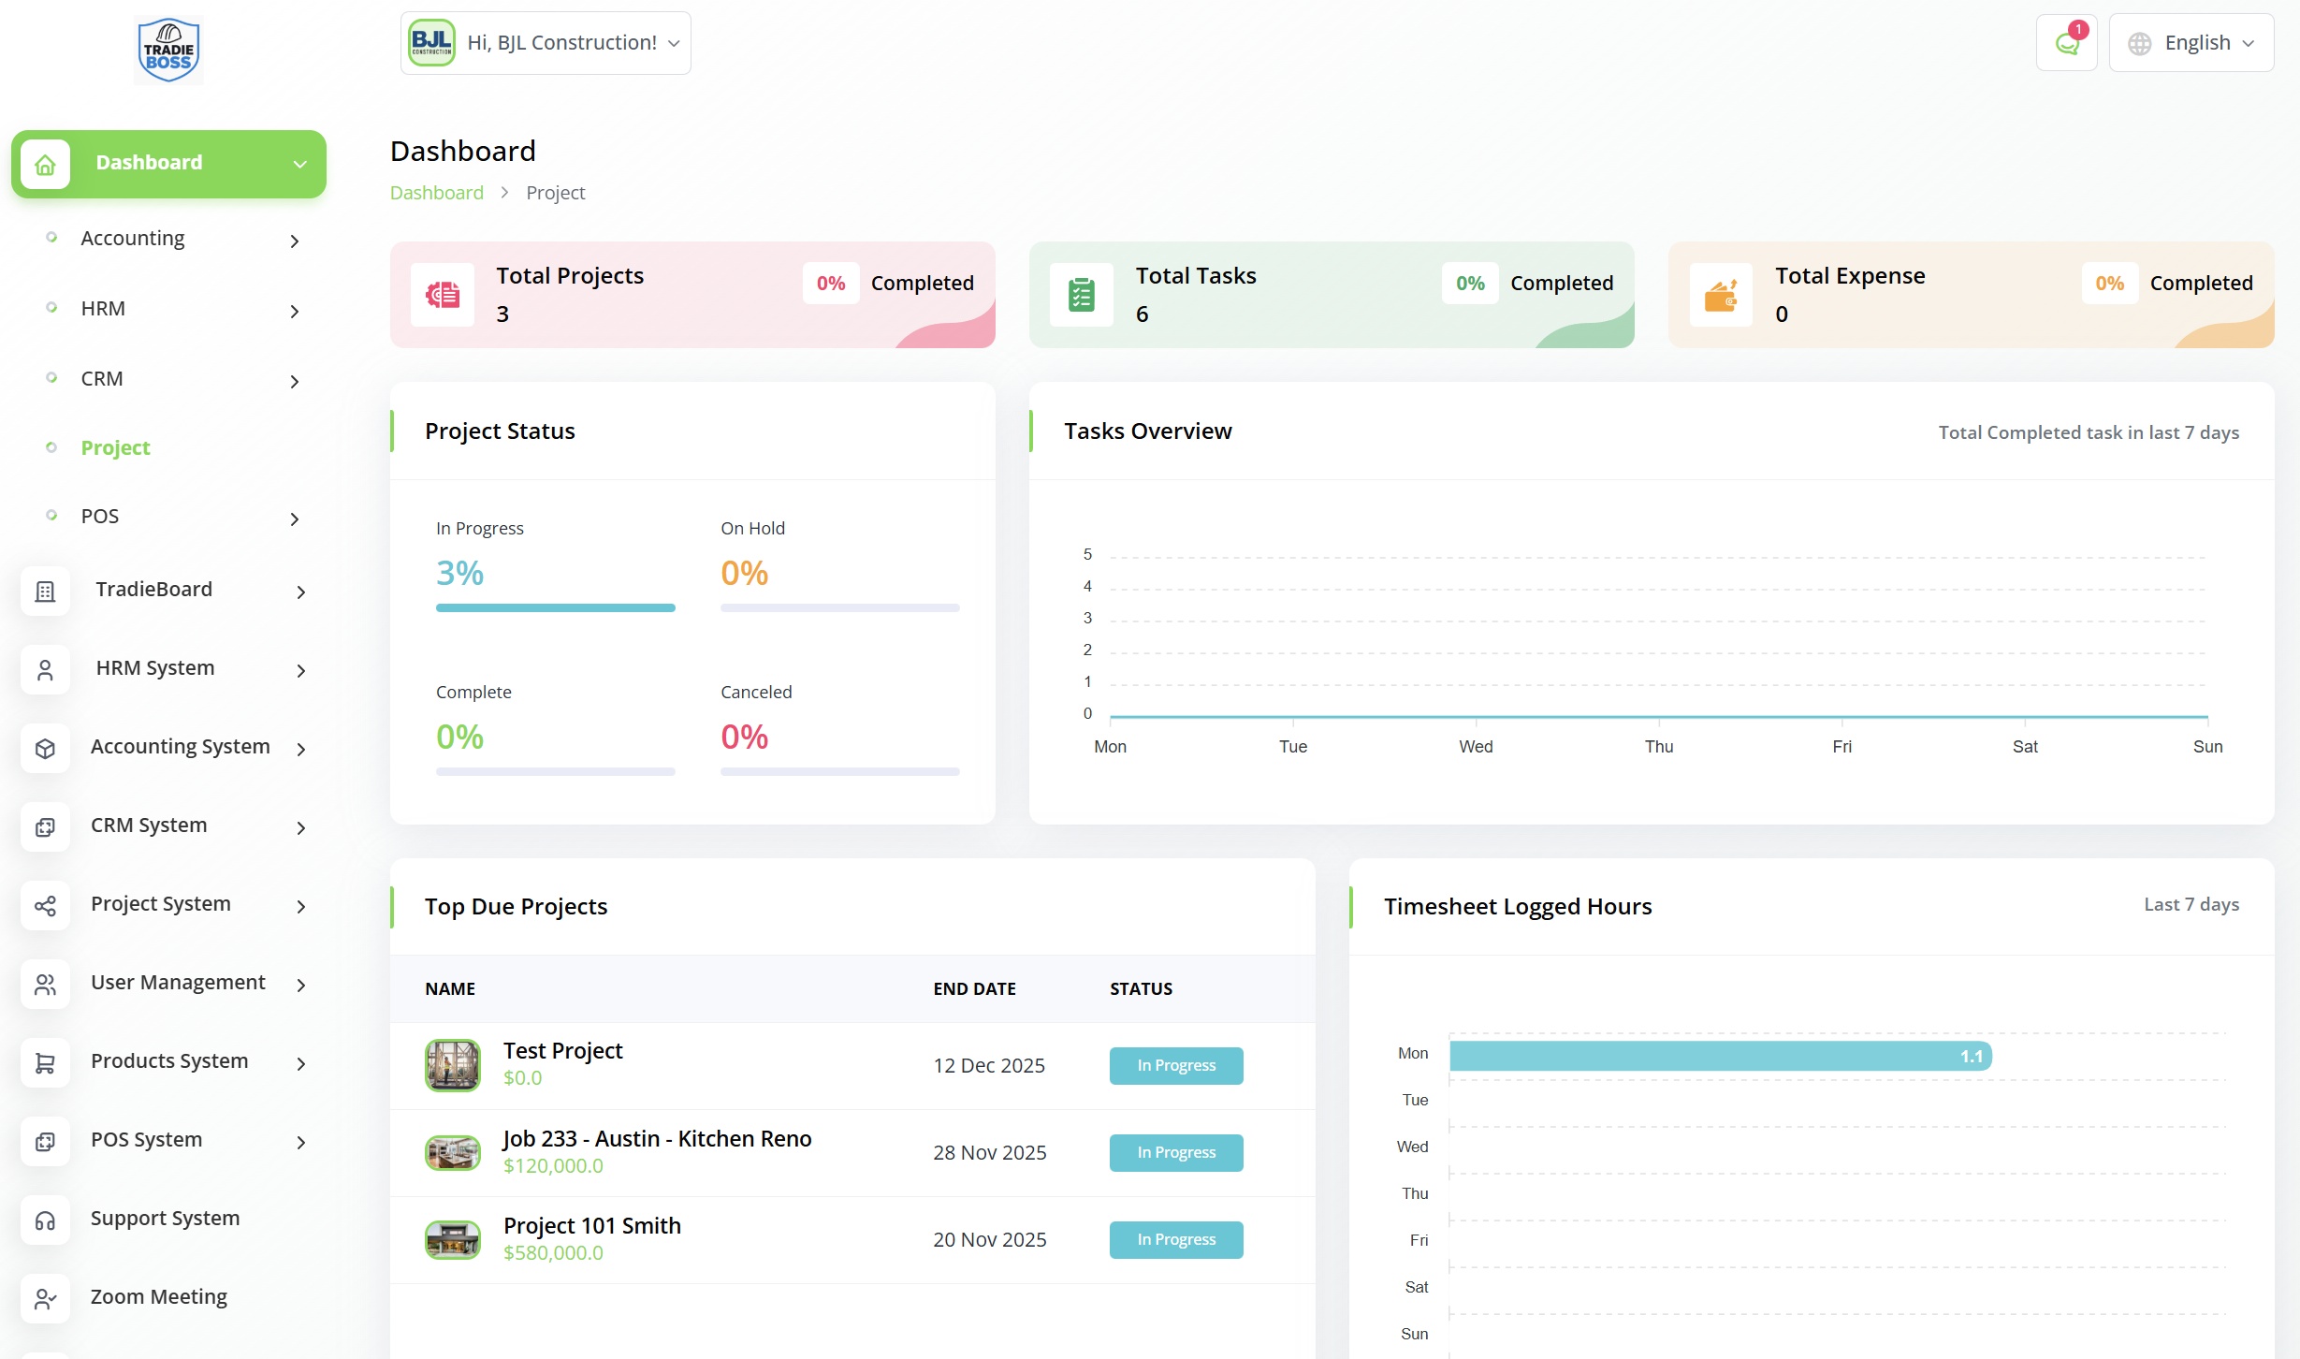The width and height of the screenshot is (2300, 1359).
Task: Click the Tradie Boss logo
Action: [168, 51]
